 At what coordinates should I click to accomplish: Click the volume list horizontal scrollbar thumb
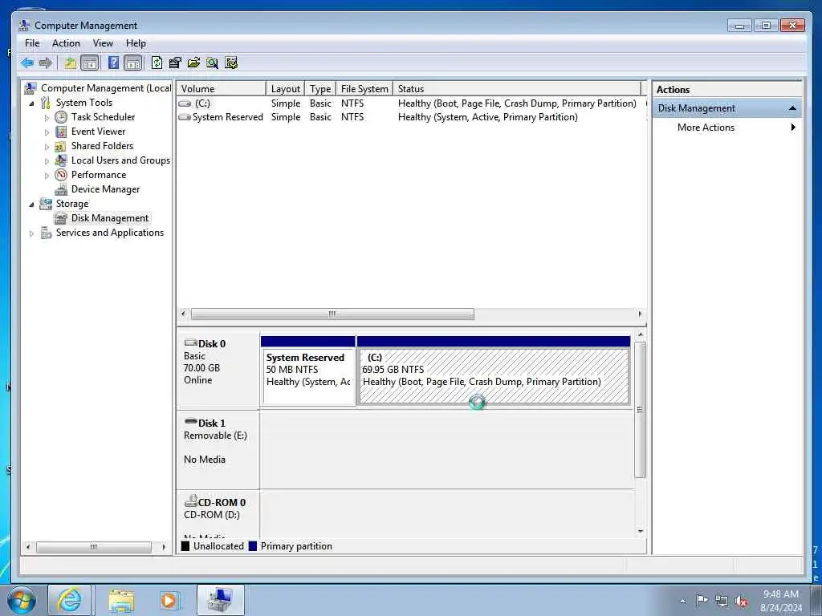click(x=332, y=314)
